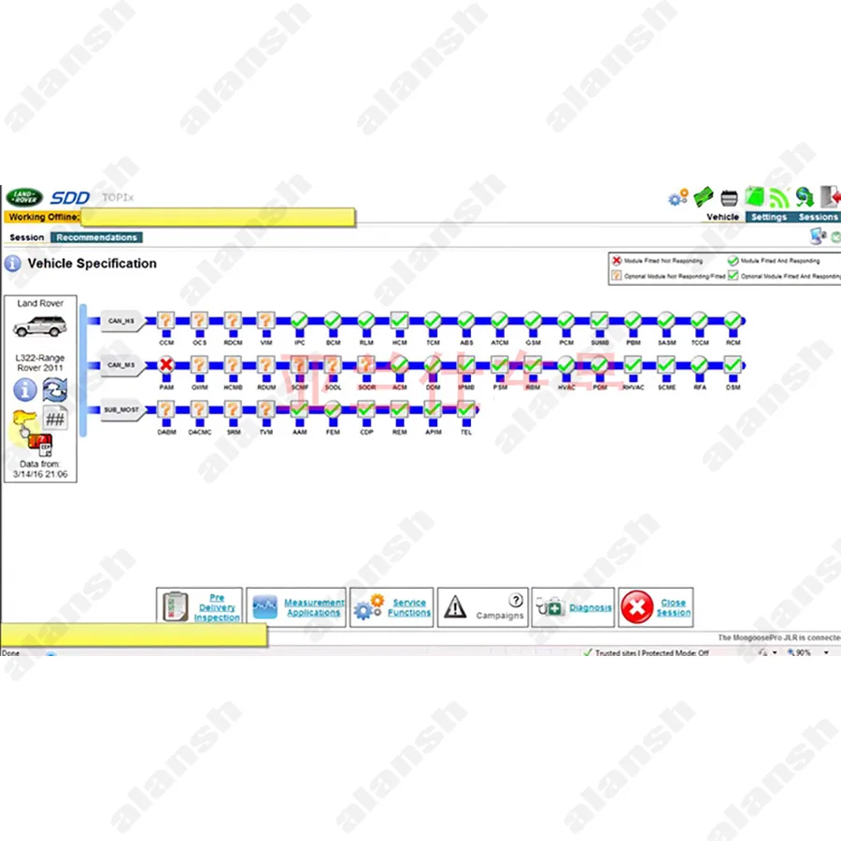841x841 pixels.
Task: Click the Land Rover logo
Action: coord(24,197)
